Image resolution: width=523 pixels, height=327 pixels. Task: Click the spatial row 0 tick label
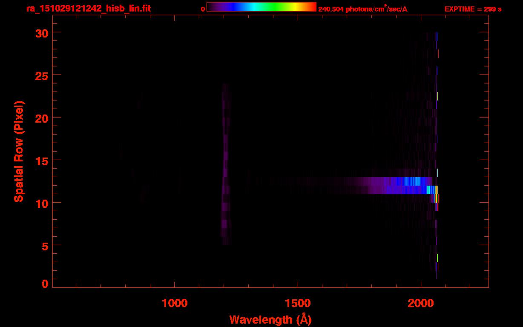[x=44, y=284]
